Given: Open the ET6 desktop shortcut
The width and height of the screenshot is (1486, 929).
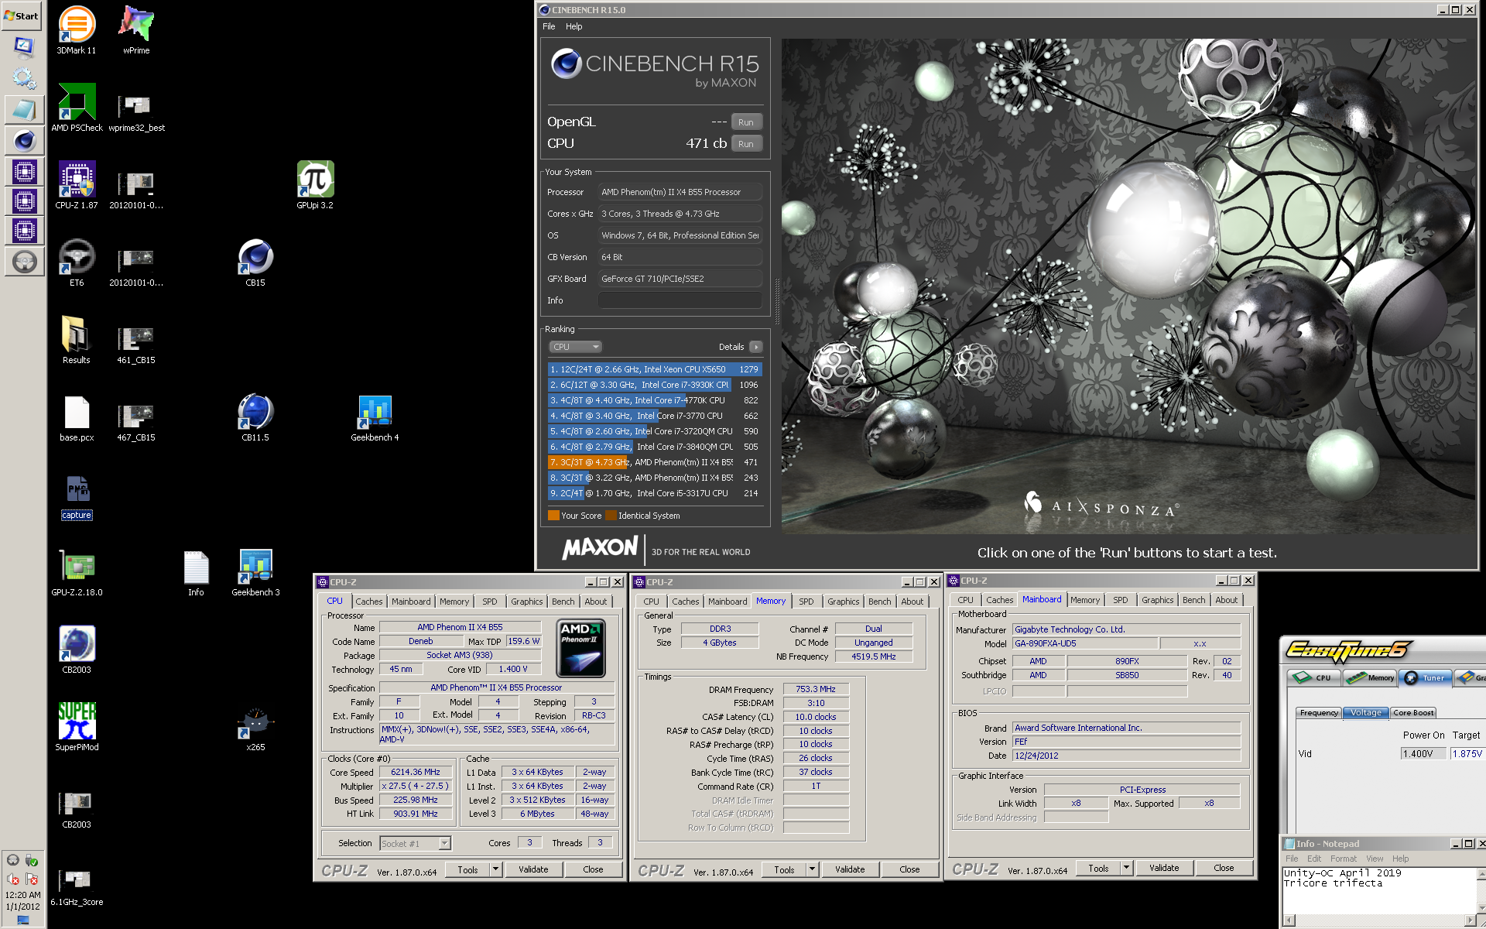Looking at the screenshot, I should coord(77,262).
